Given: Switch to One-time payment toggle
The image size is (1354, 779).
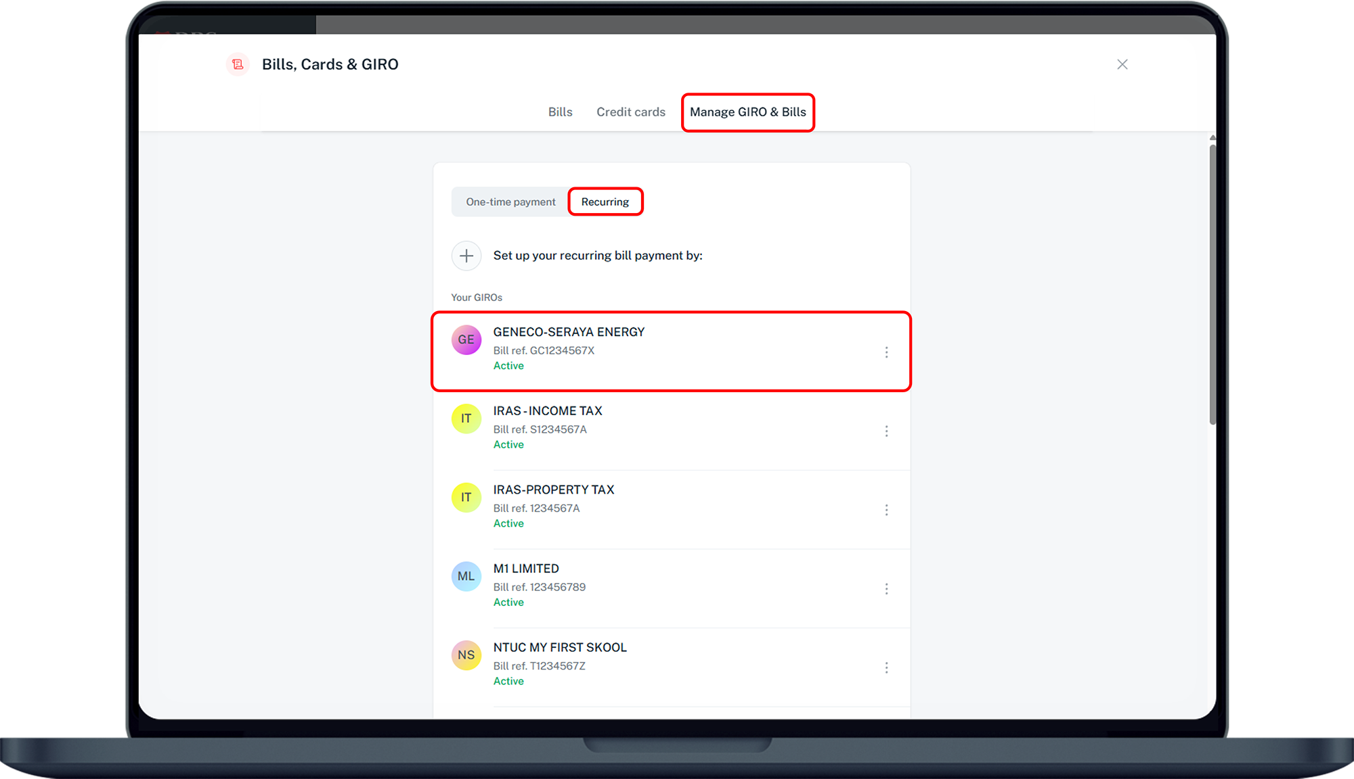Looking at the screenshot, I should 510,202.
